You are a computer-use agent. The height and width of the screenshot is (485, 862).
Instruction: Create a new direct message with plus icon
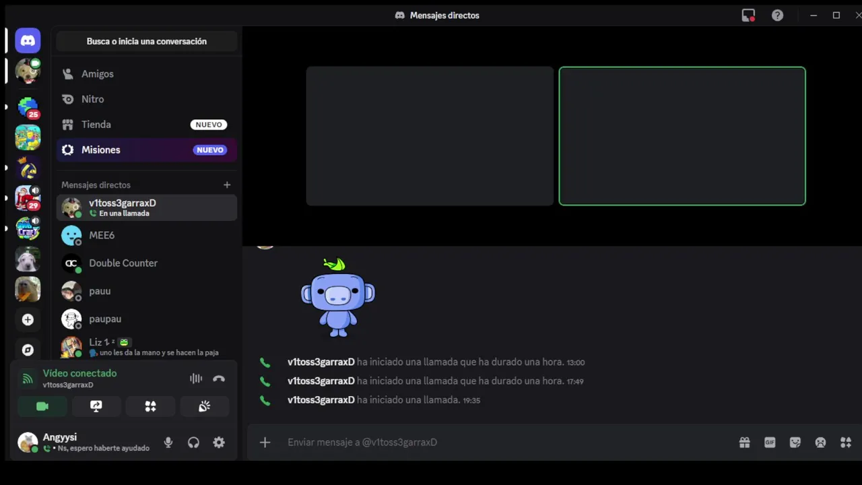tap(227, 185)
